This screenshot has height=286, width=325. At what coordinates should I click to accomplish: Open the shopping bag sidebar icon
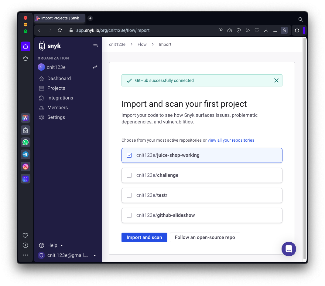point(26,130)
